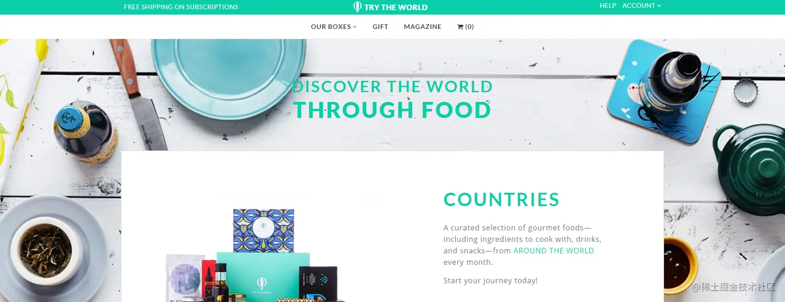Open the OUR BOXES menu
Screen dimensions: 785x302
pos(334,27)
